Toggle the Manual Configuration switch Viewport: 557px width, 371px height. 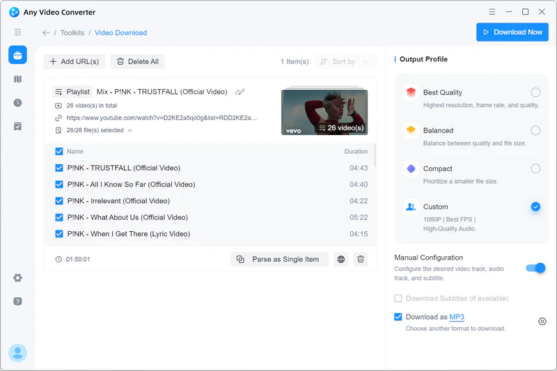pyautogui.click(x=535, y=268)
